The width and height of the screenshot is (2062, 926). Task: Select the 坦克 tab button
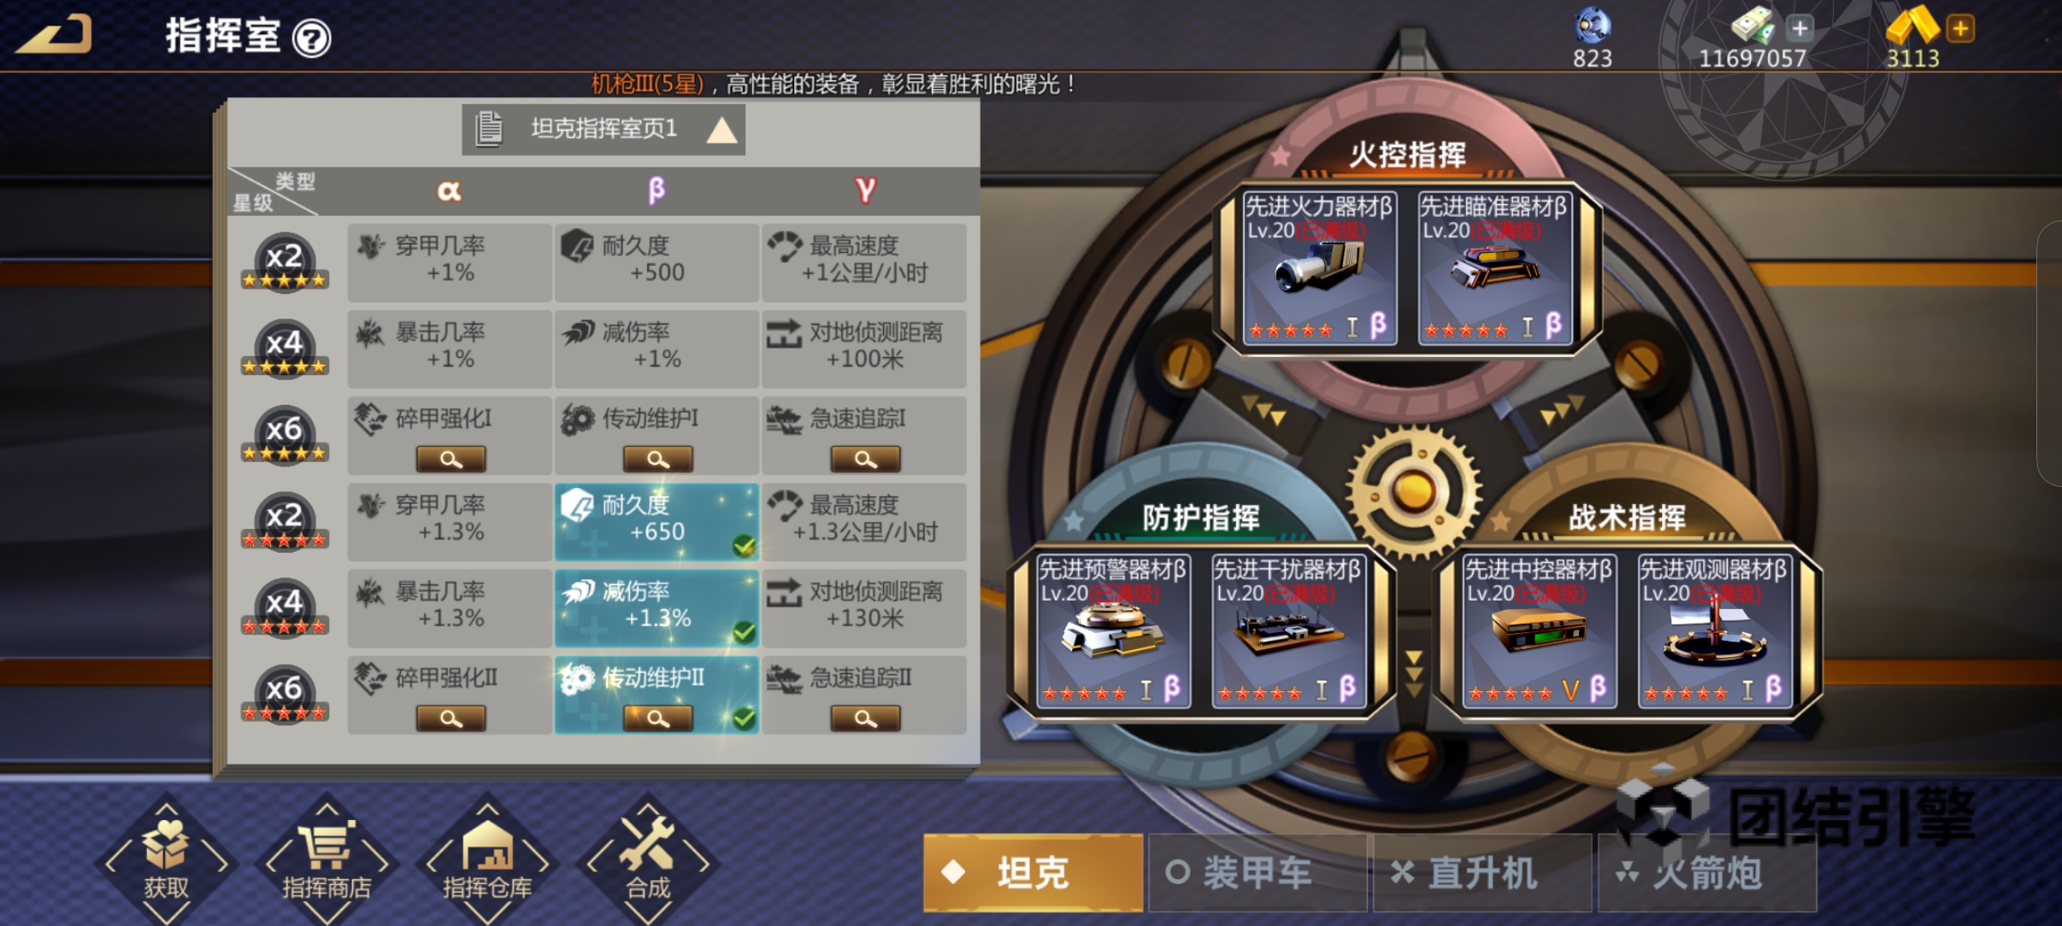(1033, 873)
